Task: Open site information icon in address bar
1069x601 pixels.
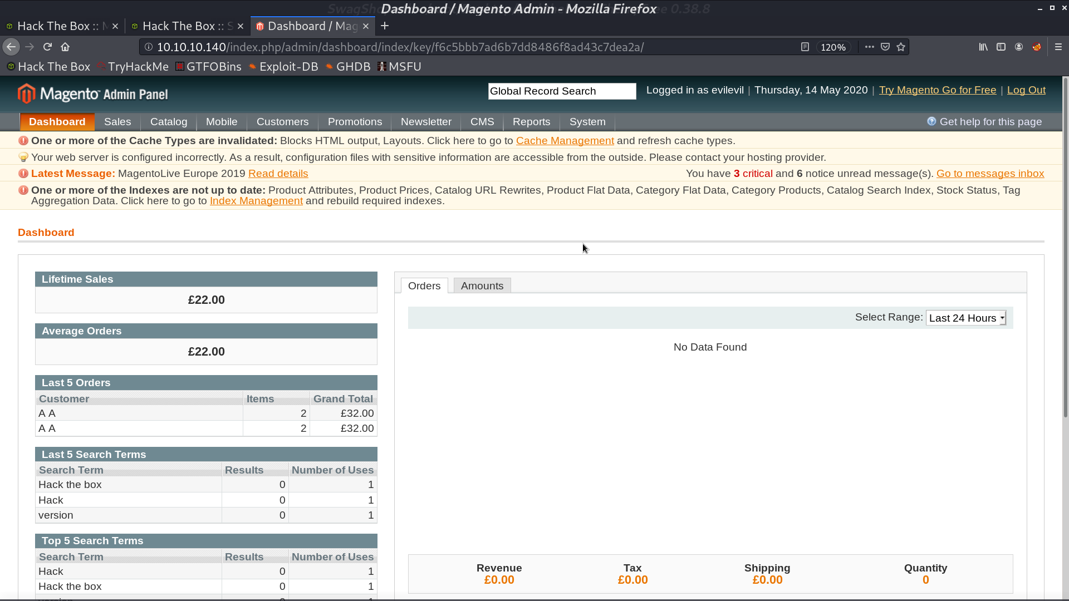Action: tap(149, 47)
